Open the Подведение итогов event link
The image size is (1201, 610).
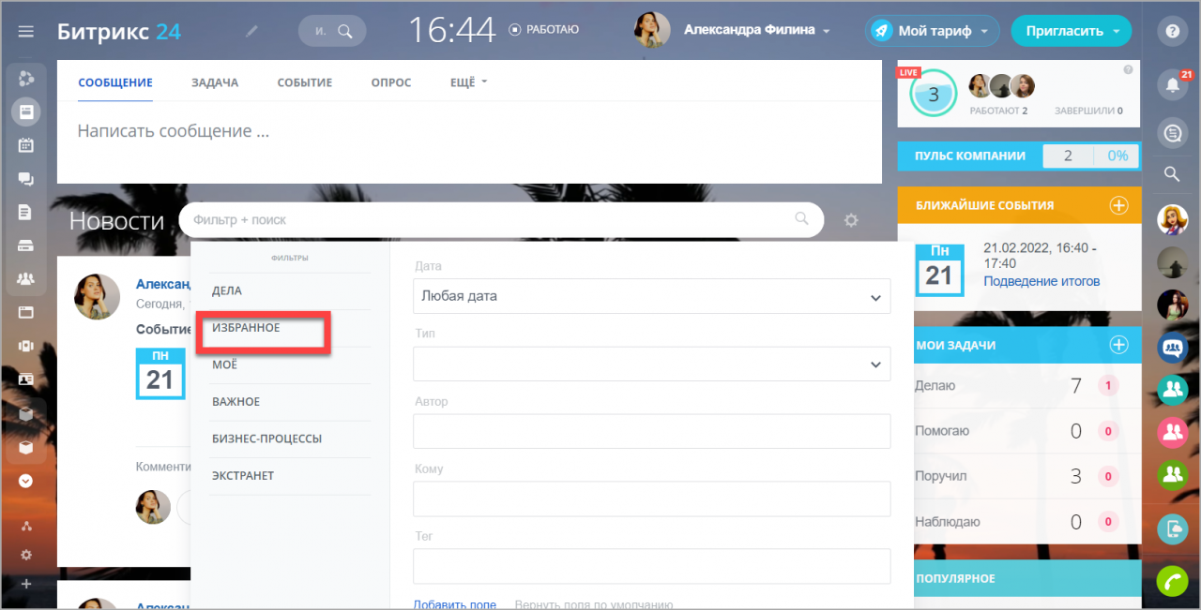tap(1041, 281)
